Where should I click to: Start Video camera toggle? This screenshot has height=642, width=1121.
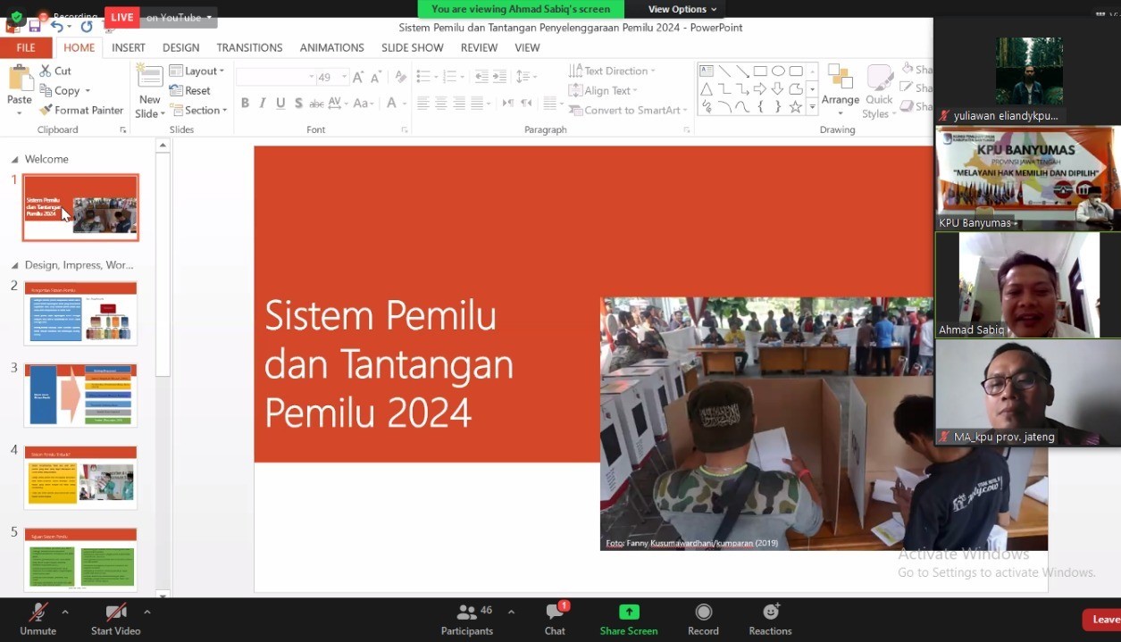pos(115,613)
